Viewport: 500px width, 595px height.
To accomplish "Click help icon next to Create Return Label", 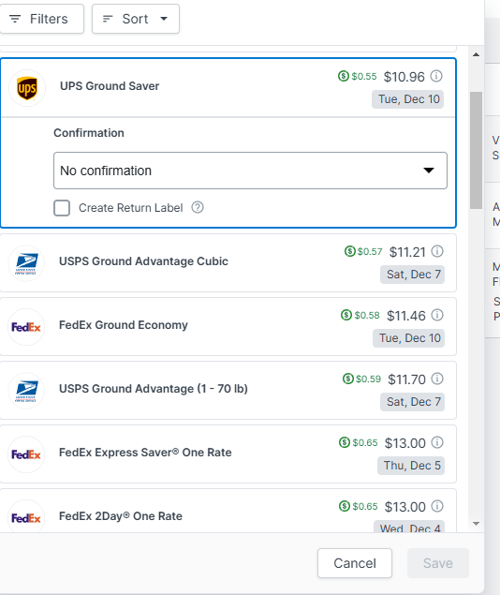I will [198, 208].
